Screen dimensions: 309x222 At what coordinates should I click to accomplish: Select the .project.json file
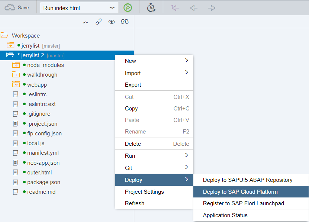(42, 124)
